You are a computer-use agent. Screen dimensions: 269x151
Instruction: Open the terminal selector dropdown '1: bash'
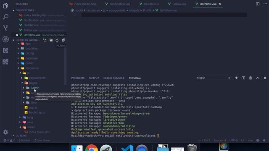point(213,78)
